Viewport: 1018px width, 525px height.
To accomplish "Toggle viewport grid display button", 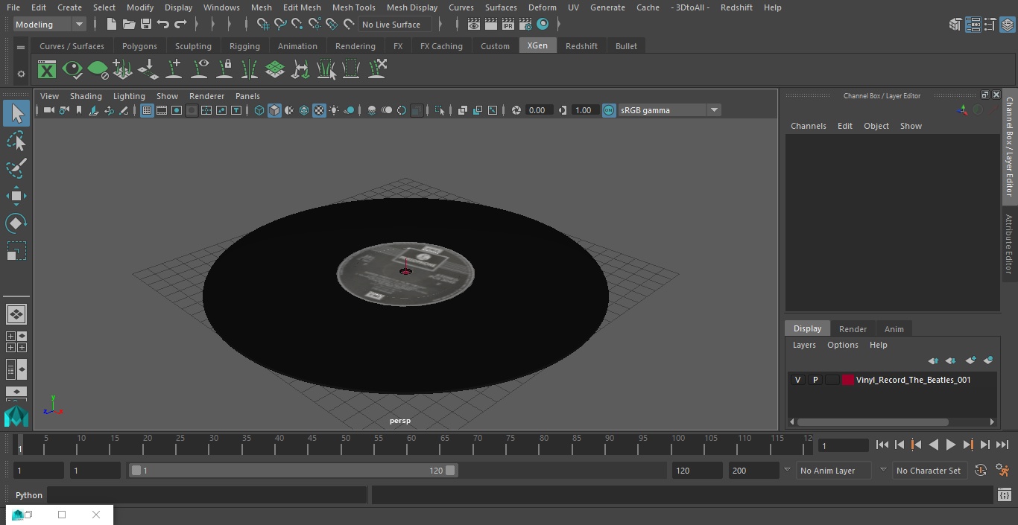I will point(147,110).
